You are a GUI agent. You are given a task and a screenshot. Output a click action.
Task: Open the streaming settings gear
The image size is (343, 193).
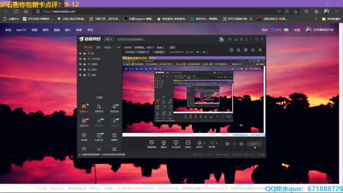click(x=241, y=144)
